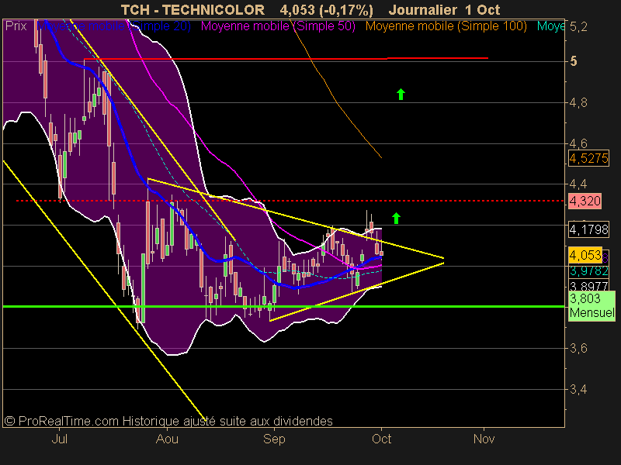Image resolution: width=621 pixels, height=465 pixels.
Task: Click the 'Sep' date axis label
Action: 274,439
